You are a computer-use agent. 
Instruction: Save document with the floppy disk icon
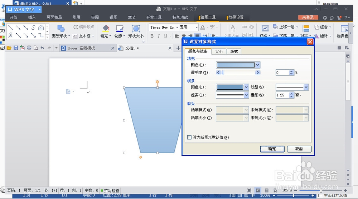15,48
